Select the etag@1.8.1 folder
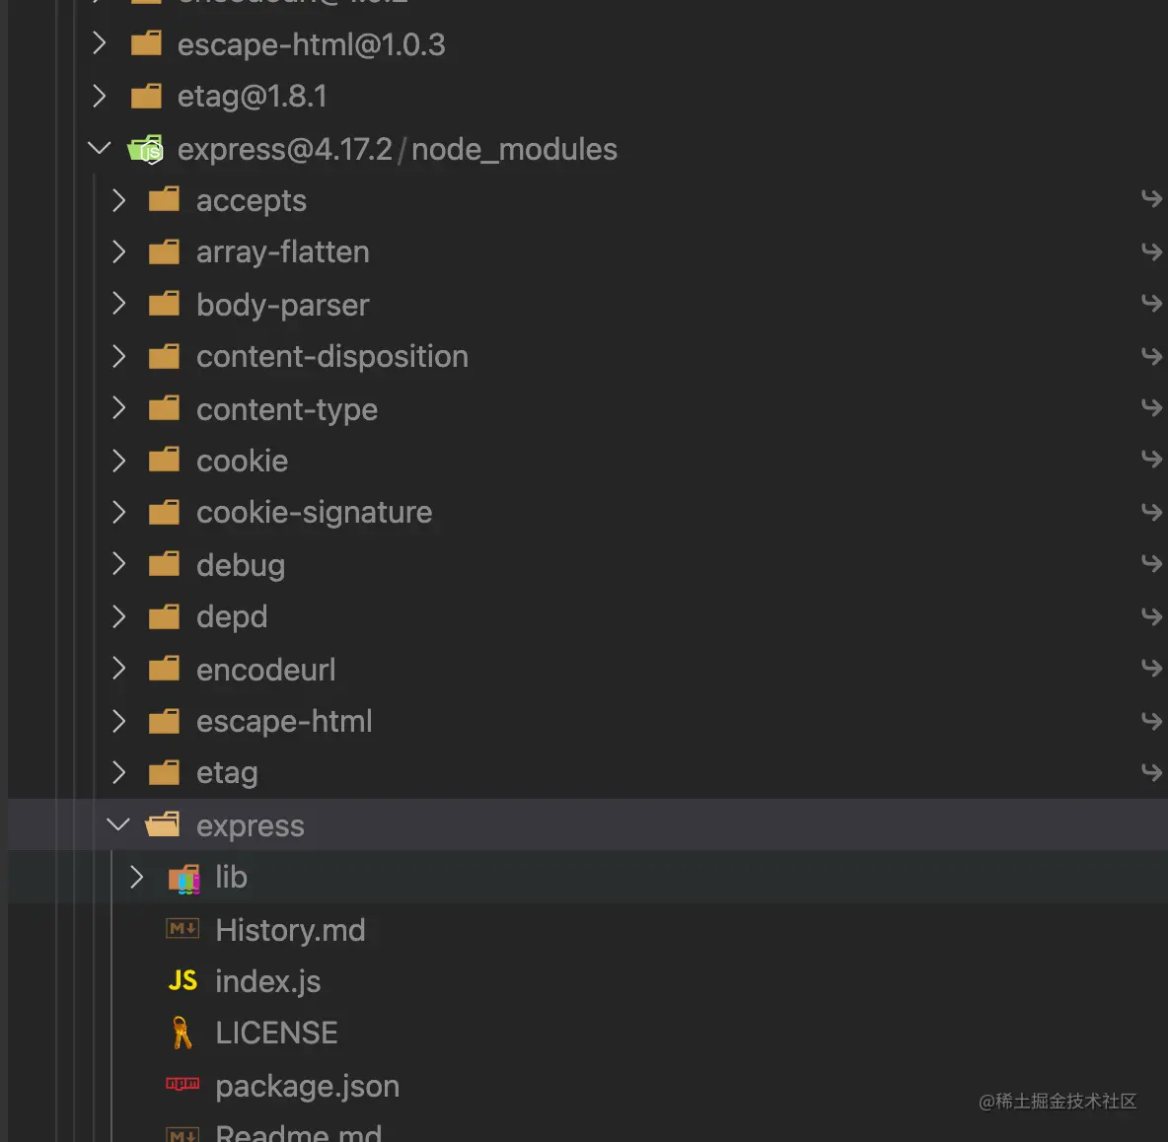 coord(252,96)
